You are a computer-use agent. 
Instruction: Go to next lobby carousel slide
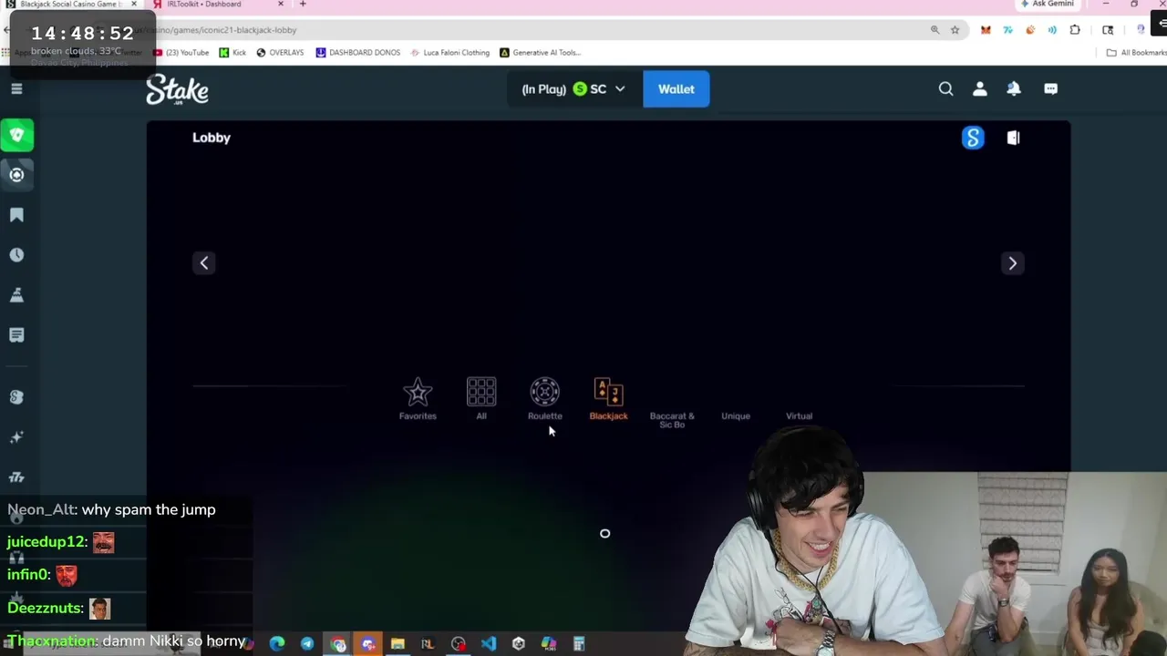(x=1012, y=263)
